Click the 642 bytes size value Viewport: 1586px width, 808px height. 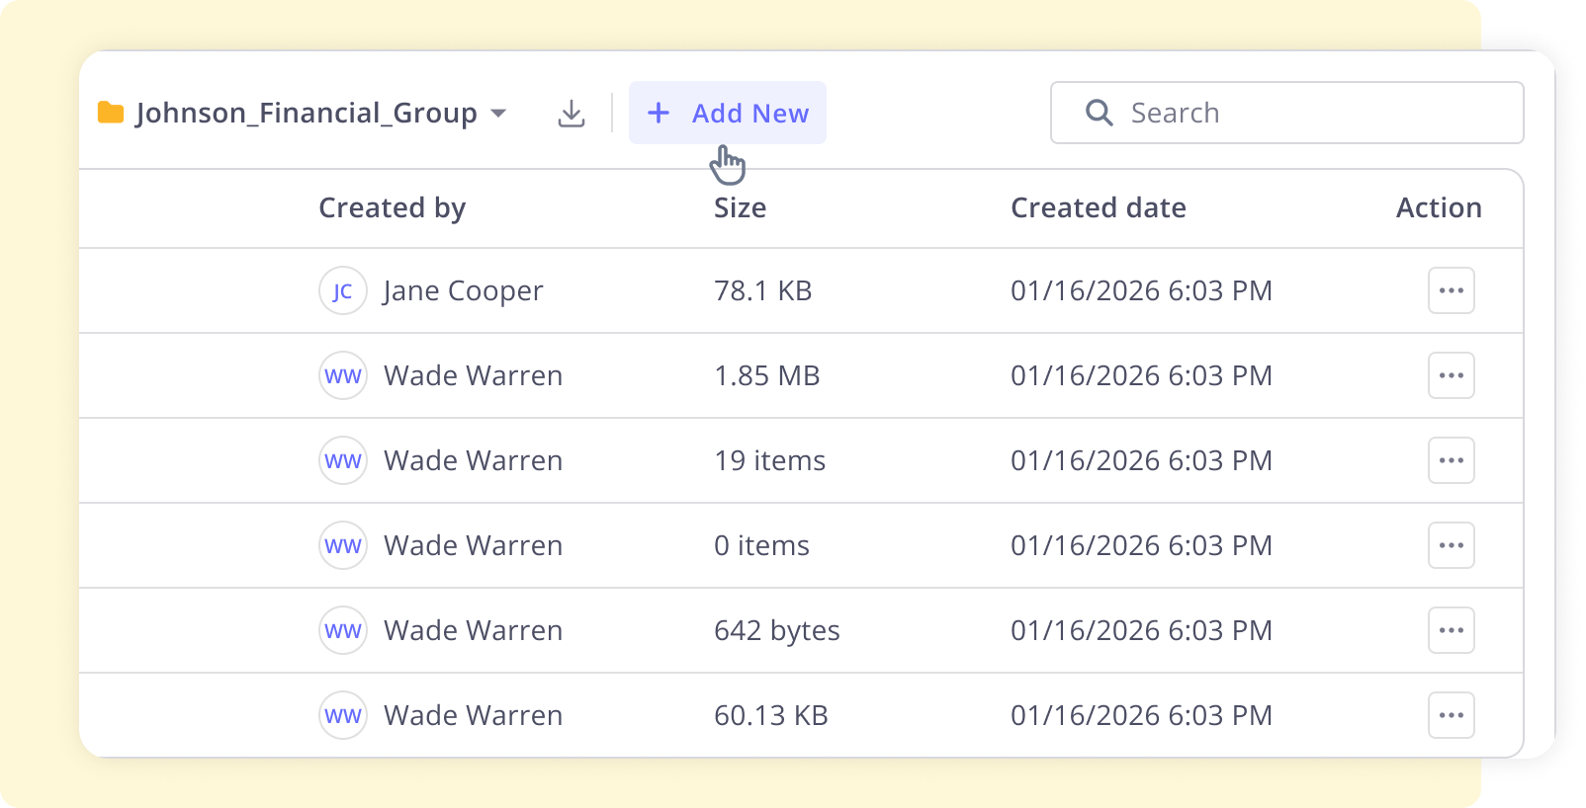[x=777, y=631]
